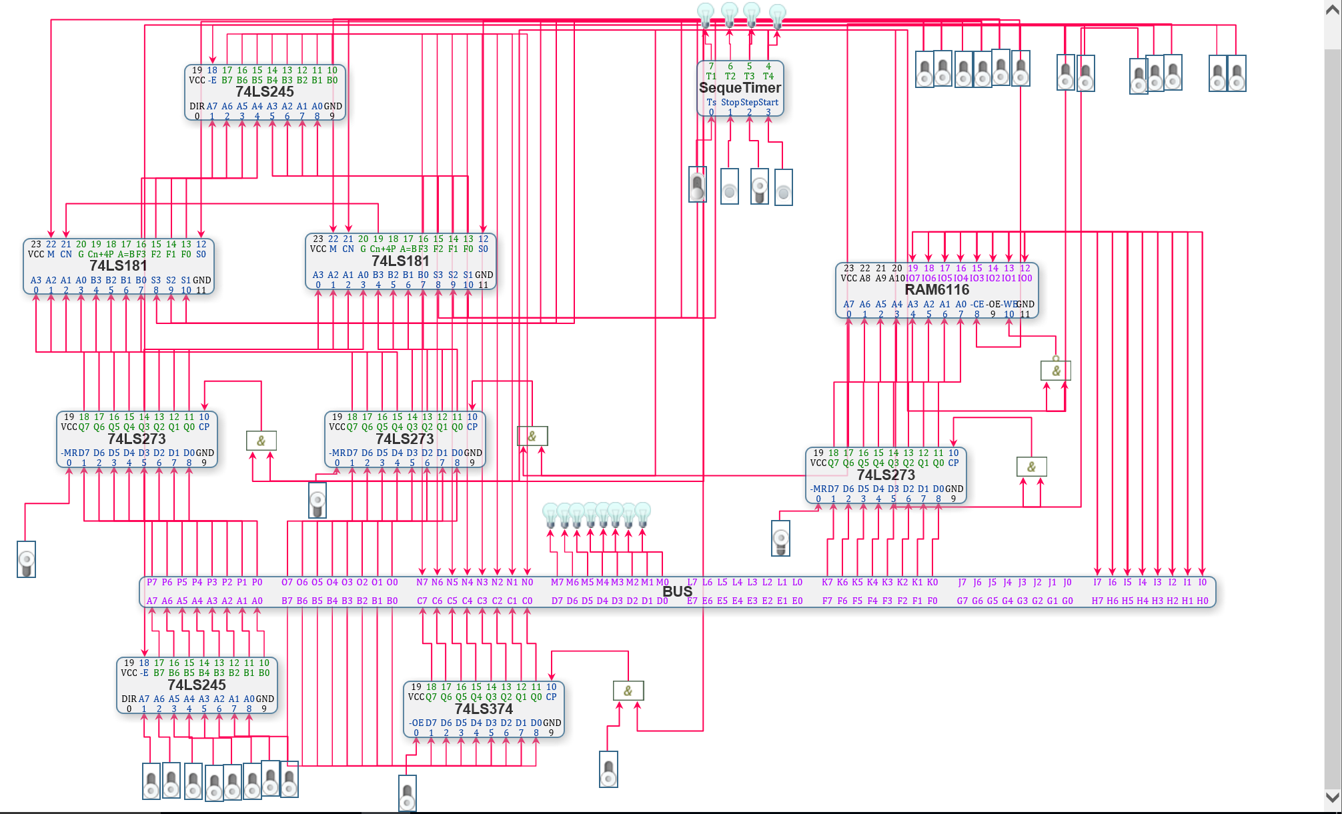Click the leftmost bulb above SequeTimer T1

pyautogui.click(x=705, y=13)
